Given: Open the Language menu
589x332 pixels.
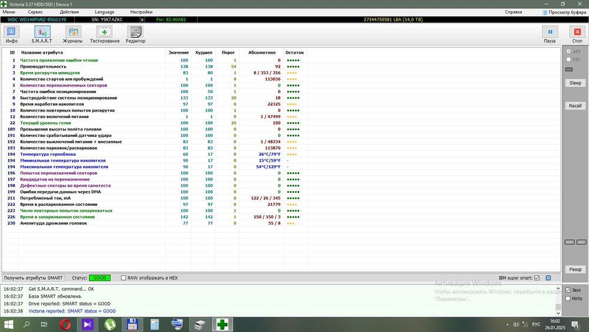Looking at the screenshot, I should click(104, 12).
